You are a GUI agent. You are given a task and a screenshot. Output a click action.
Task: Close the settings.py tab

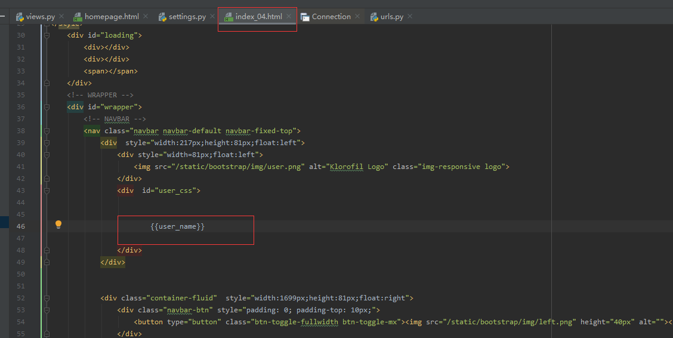click(x=212, y=16)
